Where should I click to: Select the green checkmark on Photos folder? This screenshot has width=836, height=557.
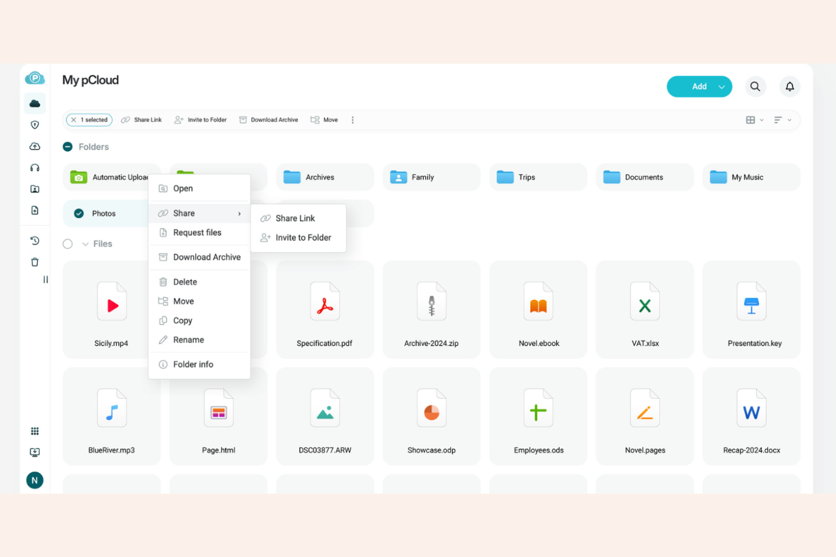tap(79, 213)
